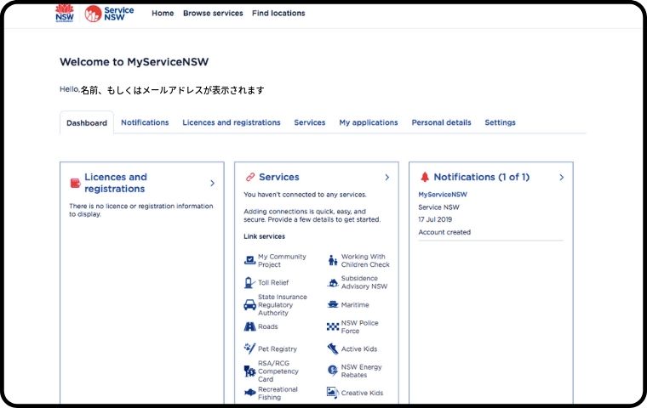Open the Licences and registrations tab
The width and height of the screenshot is (647, 408).
(232, 122)
